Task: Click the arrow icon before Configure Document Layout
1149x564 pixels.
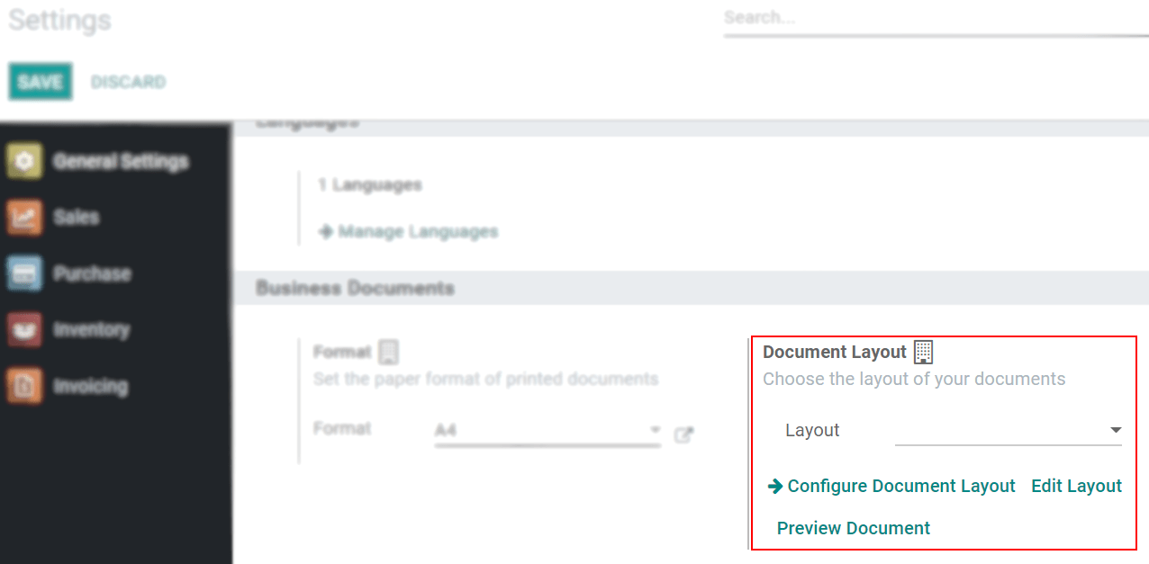Action: [x=774, y=486]
